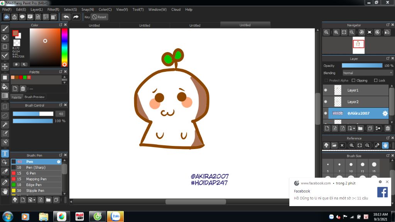Enable the Lock checkbox
The width and height of the screenshot is (395, 222).
click(376, 80)
